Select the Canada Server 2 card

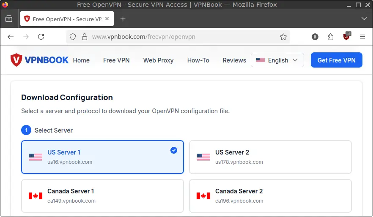click(270, 195)
